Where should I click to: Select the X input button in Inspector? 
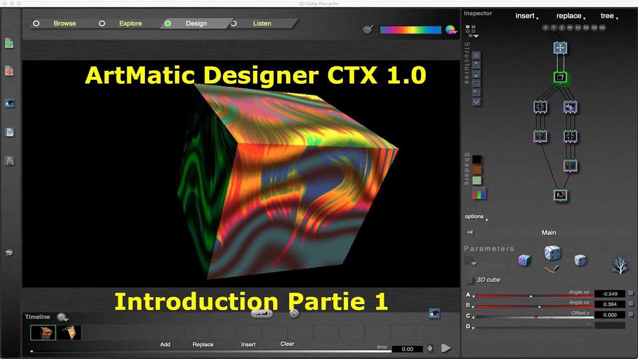click(x=546, y=28)
